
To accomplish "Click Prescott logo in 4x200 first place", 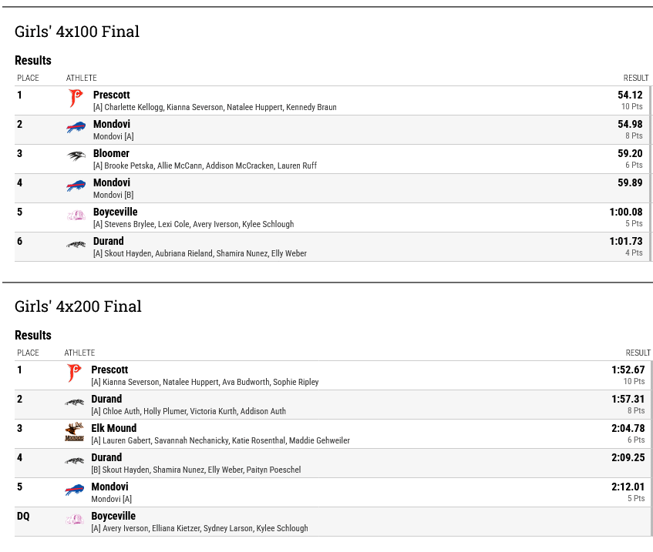I will (x=74, y=373).
